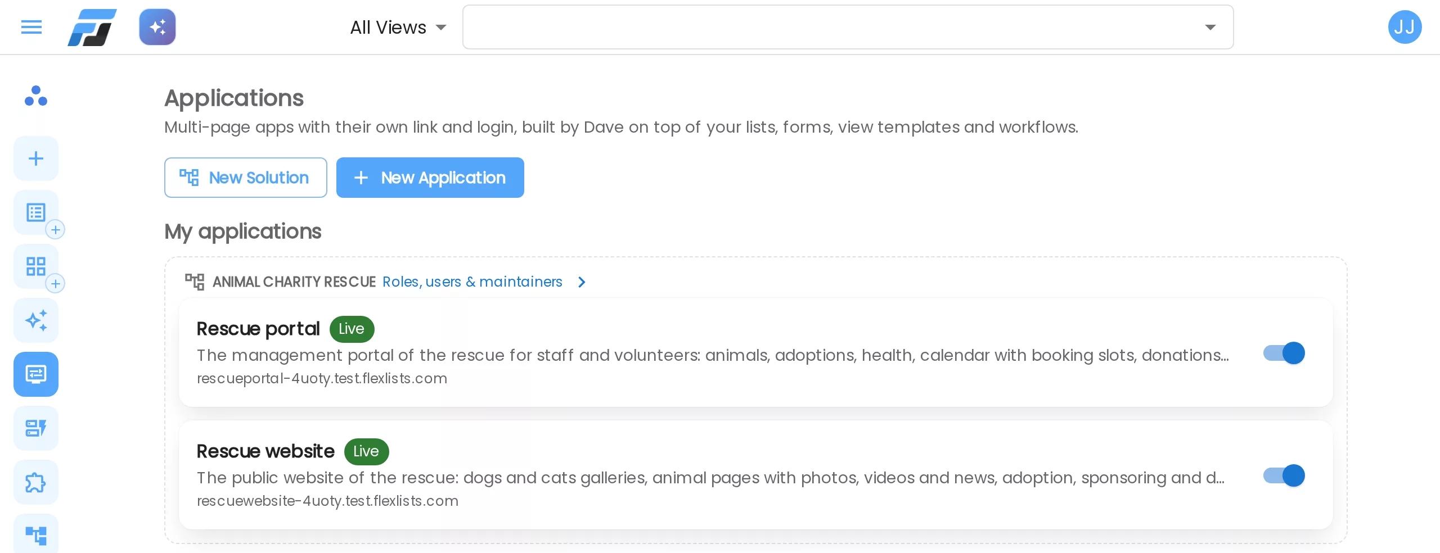
Task: Click the Live badge next to Rescue portal
Action: click(x=352, y=329)
